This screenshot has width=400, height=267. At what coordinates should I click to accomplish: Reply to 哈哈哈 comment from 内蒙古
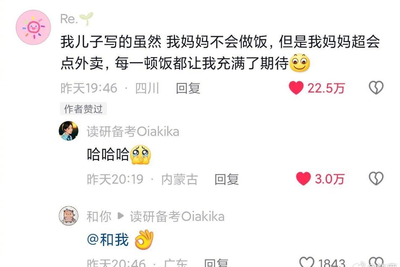227,179
